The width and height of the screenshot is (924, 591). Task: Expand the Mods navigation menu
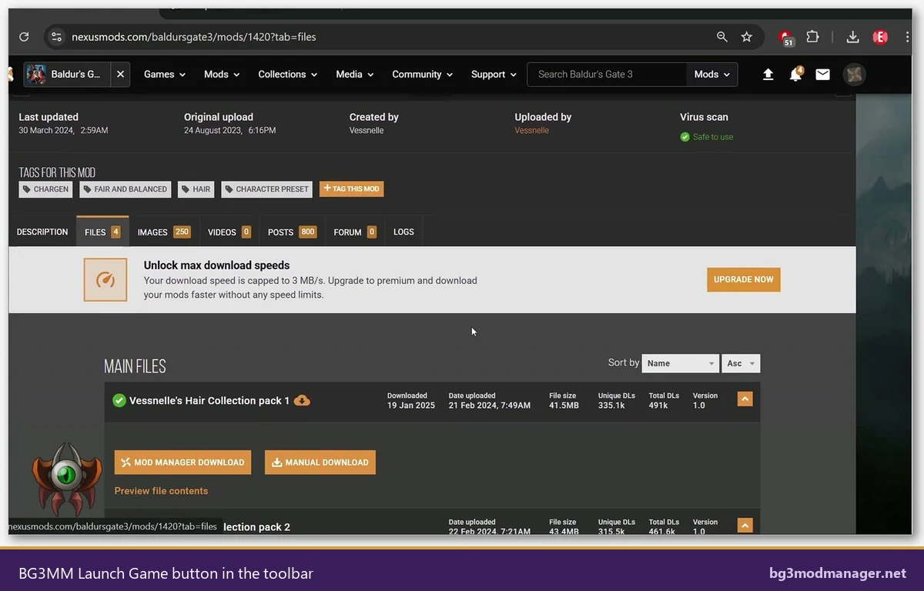tap(222, 75)
